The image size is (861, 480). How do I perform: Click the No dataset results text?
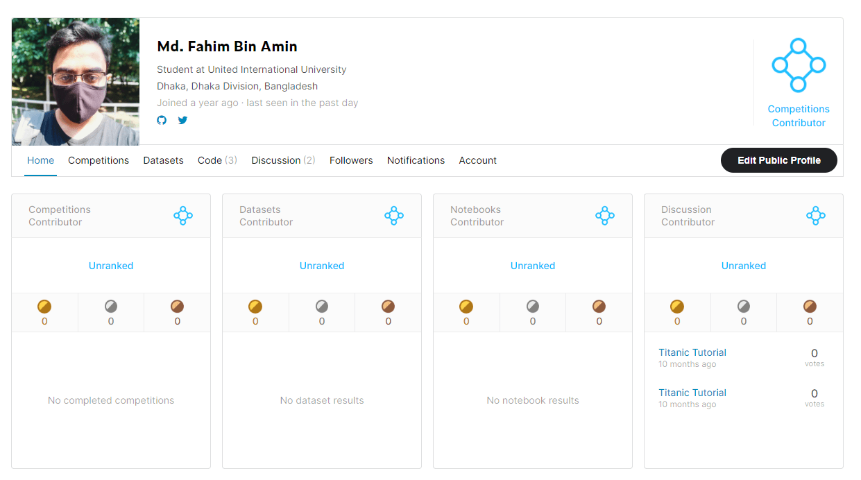coord(322,400)
